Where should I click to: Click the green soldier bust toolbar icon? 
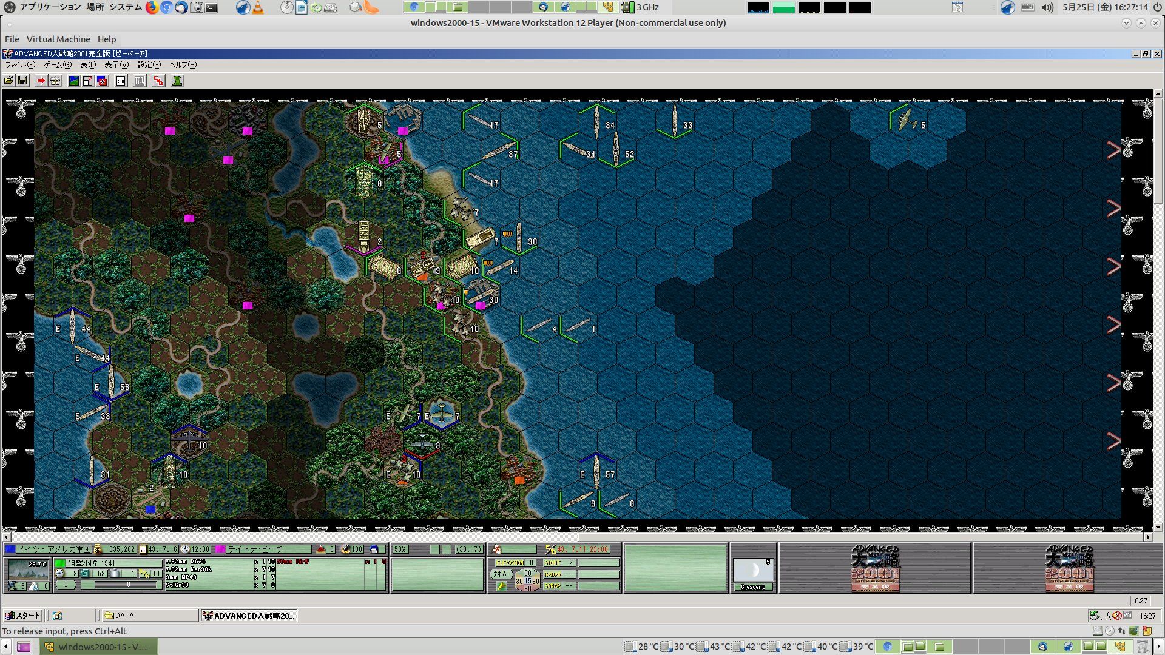pyautogui.click(x=177, y=81)
